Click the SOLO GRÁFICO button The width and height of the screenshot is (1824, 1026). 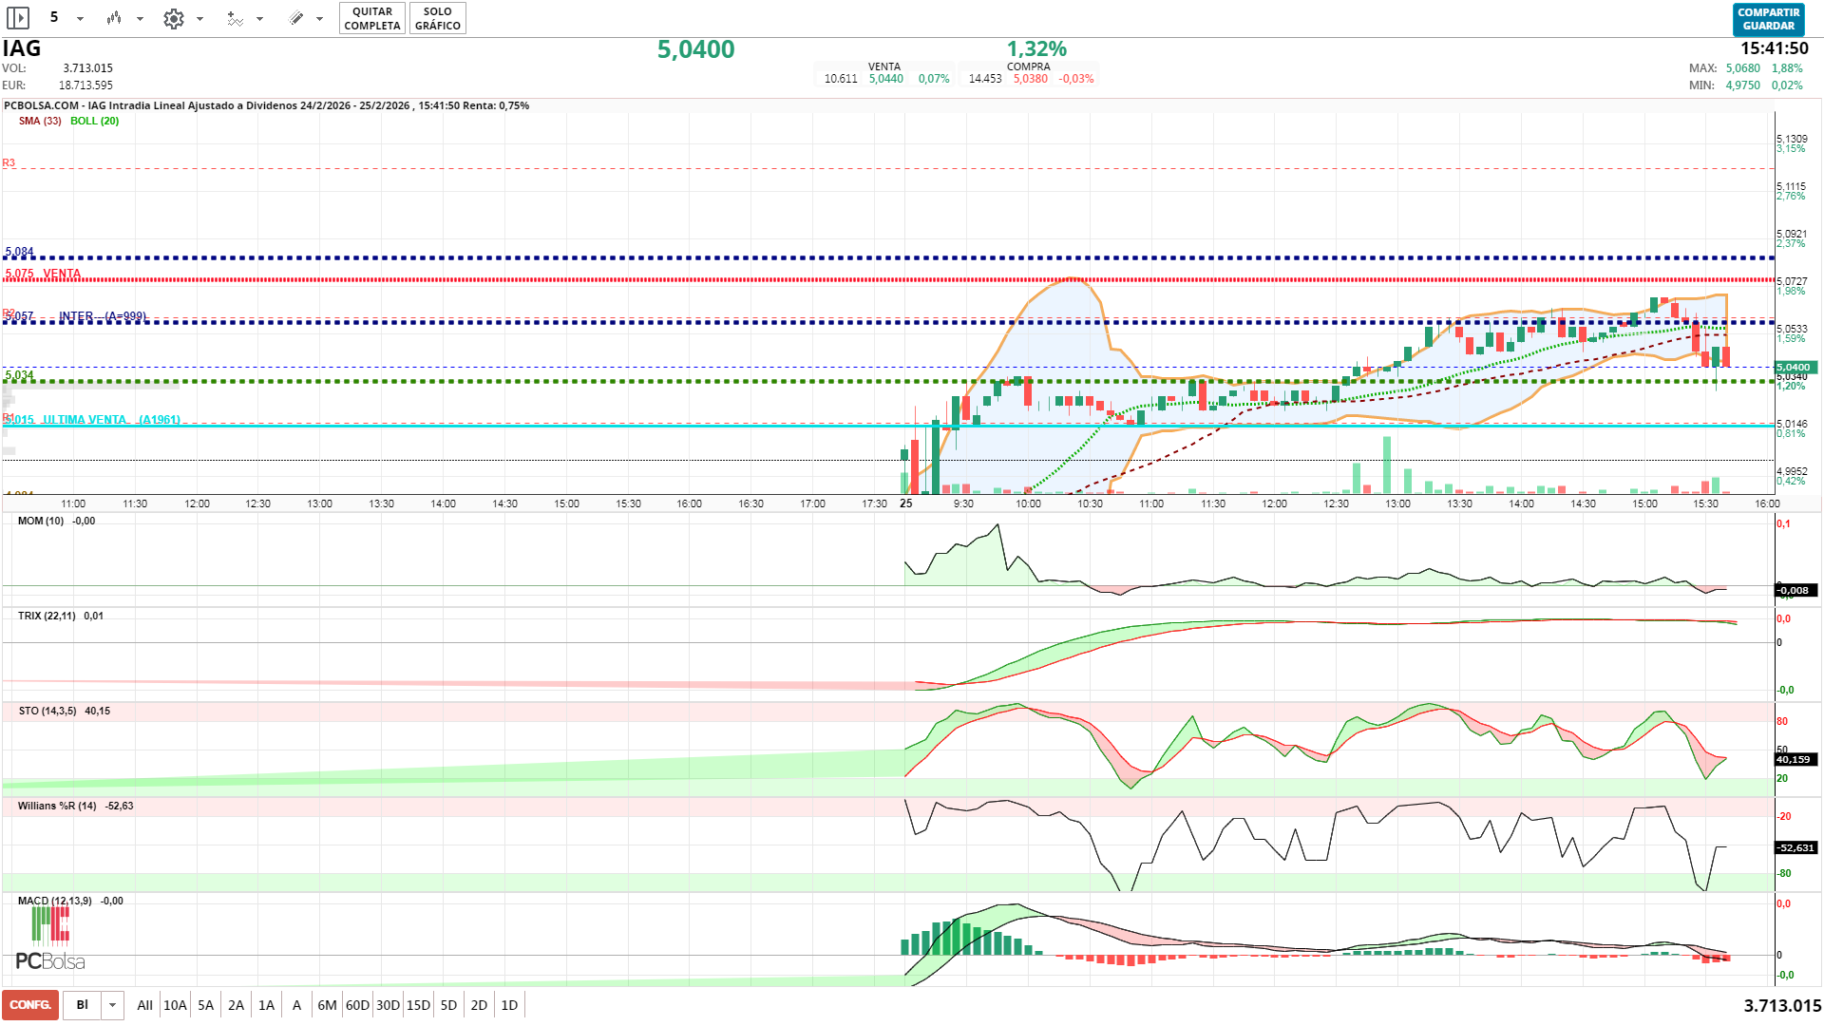coord(437,18)
